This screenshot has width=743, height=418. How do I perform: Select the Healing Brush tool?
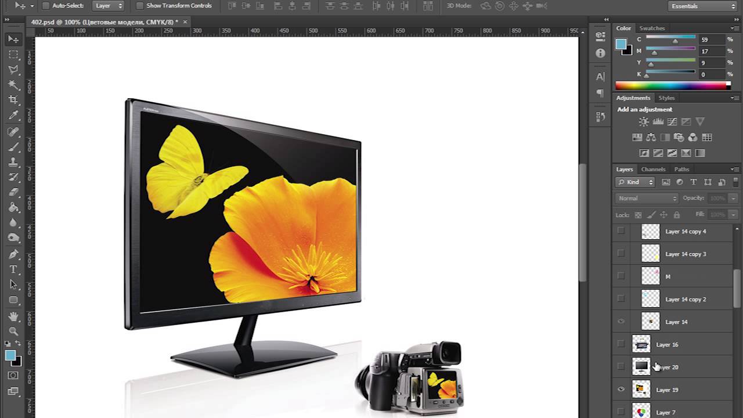(13, 132)
